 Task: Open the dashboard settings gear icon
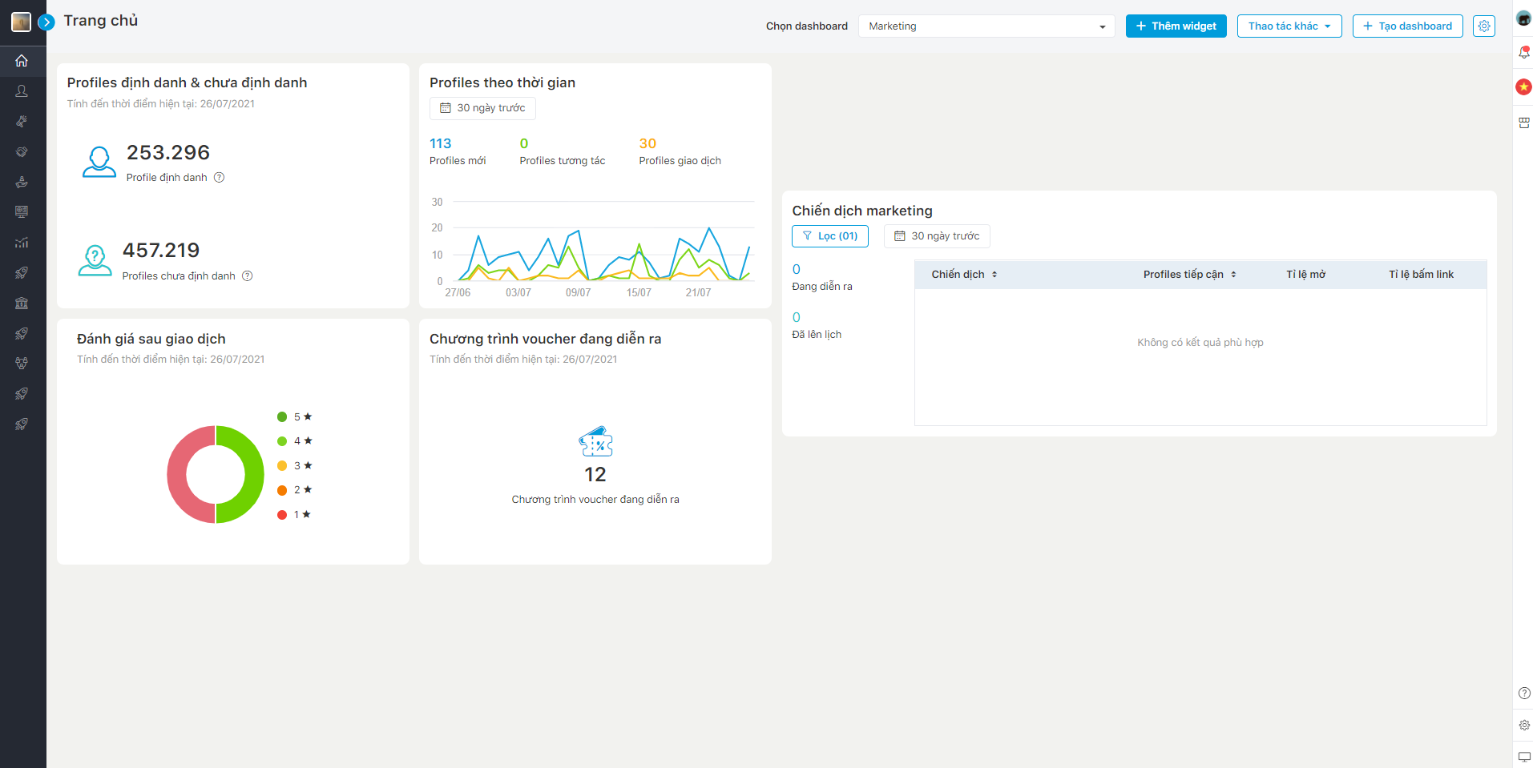1484,26
